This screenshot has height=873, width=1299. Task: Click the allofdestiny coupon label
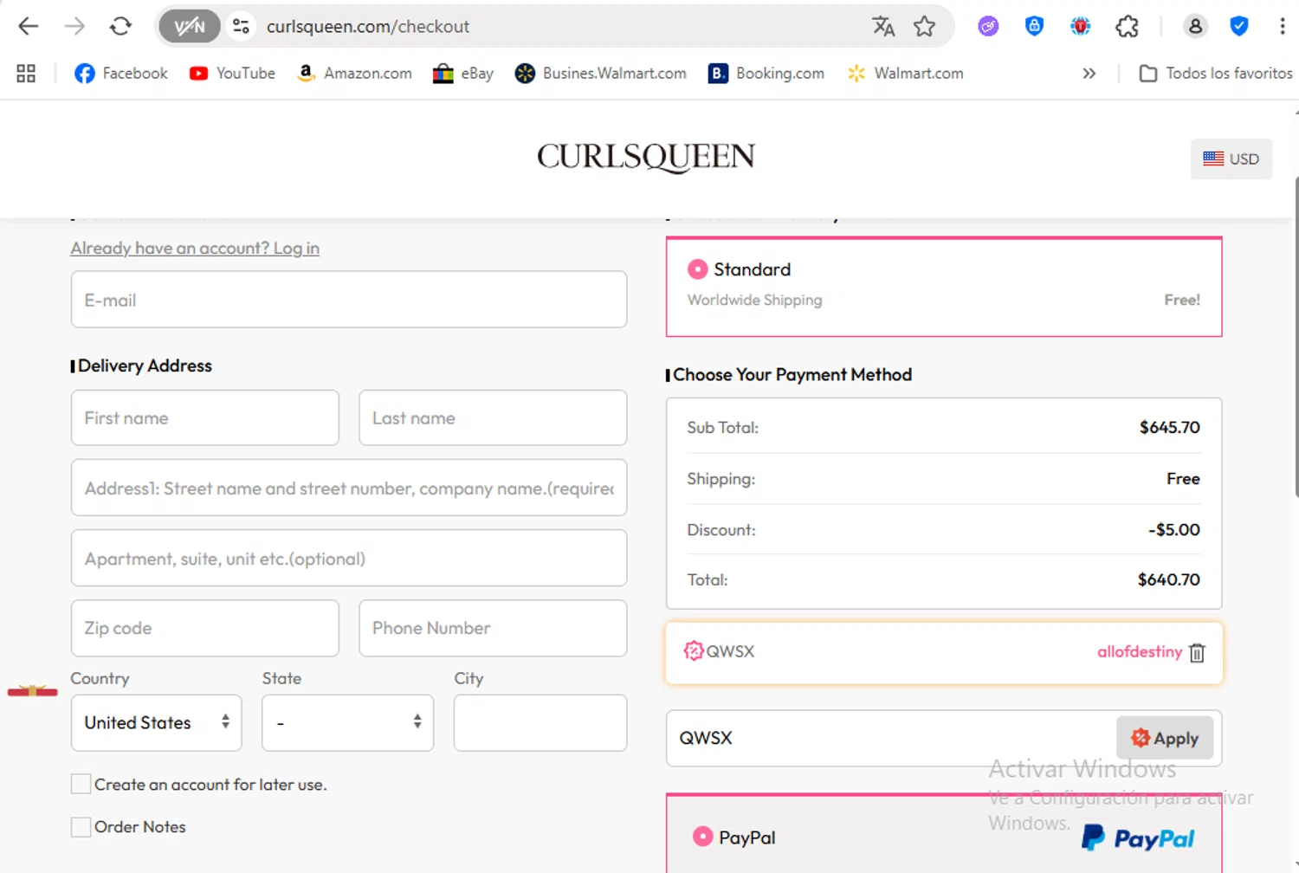[x=1140, y=651]
